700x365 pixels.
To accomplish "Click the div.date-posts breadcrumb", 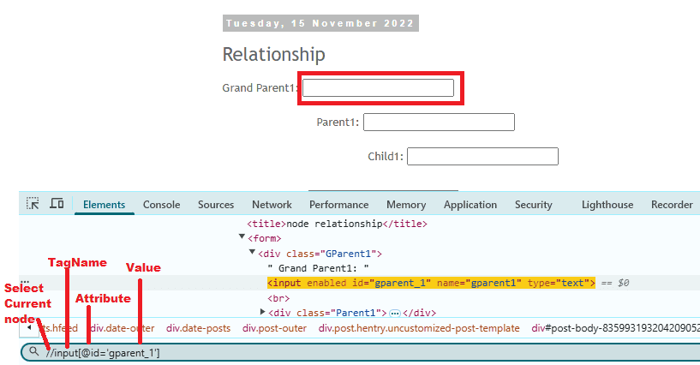I will [x=199, y=328].
